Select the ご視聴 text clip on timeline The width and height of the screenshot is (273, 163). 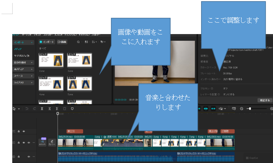pyautogui.click(x=227, y=131)
